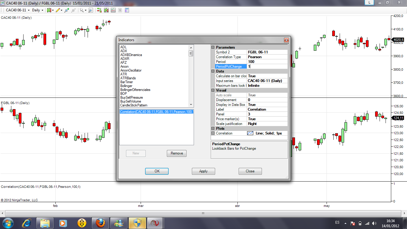The image size is (407, 229).
Task: Click the security shield taskbar icon
Action: pyautogui.click(x=137, y=223)
